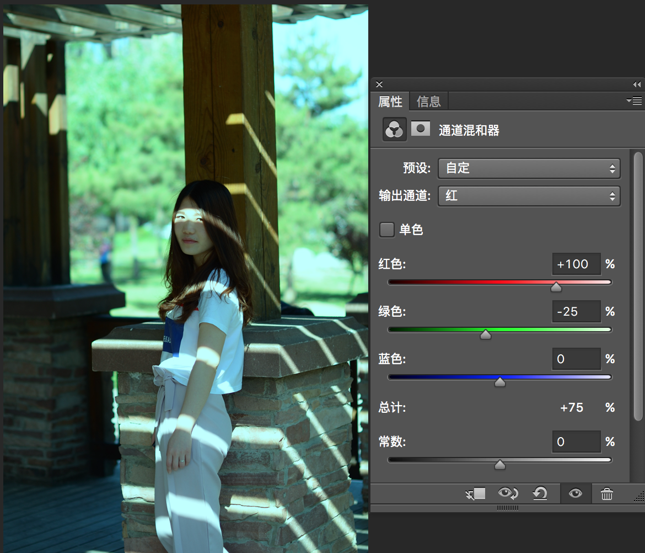Open the 预设 preset dropdown
This screenshot has height=553, width=645.
point(529,168)
